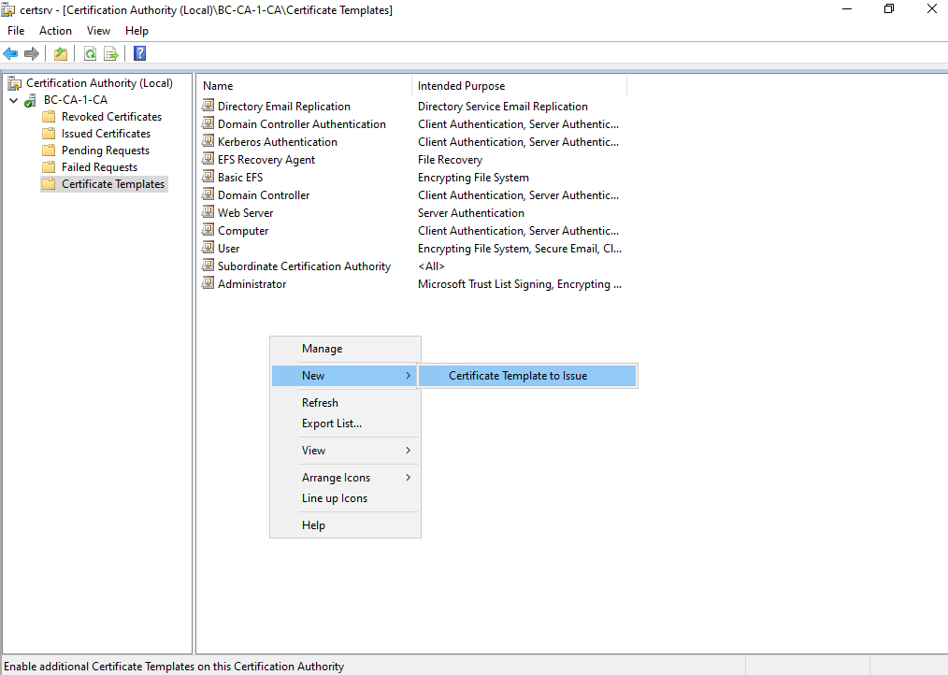This screenshot has height=675, width=948.
Task: Click the Forward arrow toolbar icon
Action: pyautogui.click(x=32, y=54)
